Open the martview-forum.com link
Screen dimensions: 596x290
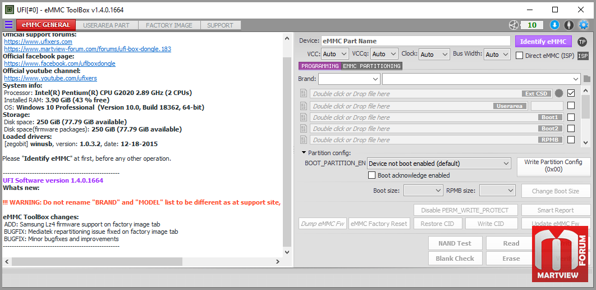[x=88, y=49]
